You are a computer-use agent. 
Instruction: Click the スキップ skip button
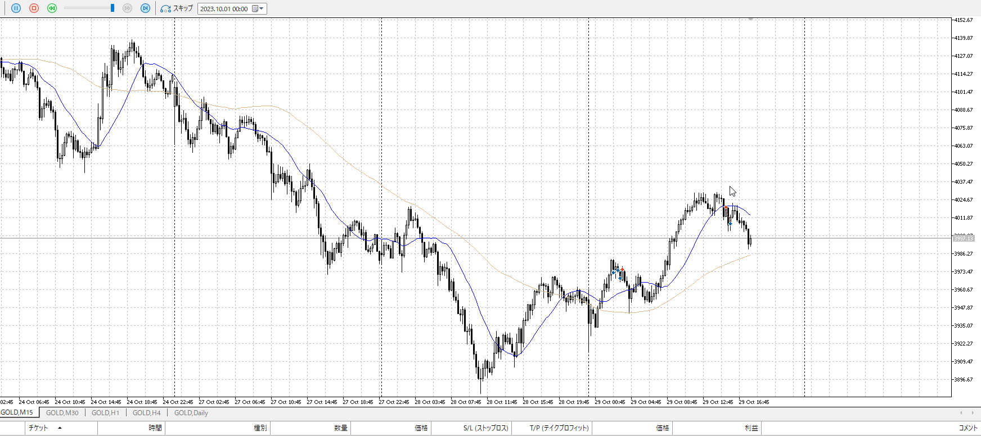click(x=177, y=8)
